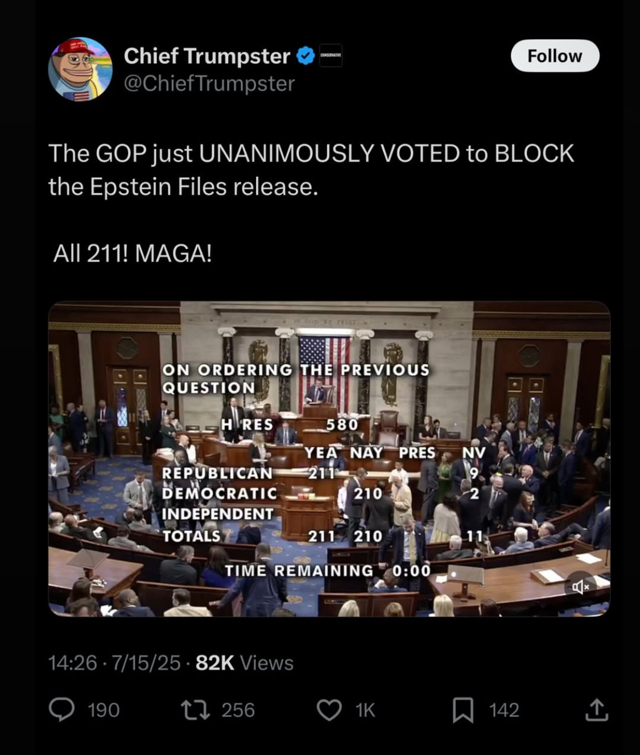
Task: Click the Chief Trumpster display name
Action: click(207, 56)
